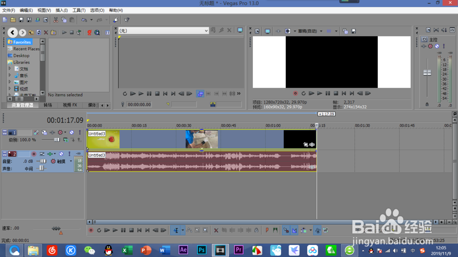Click the Insert marker icon in timeline toolbar
The height and width of the screenshot is (257, 458).
[x=267, y=230]
